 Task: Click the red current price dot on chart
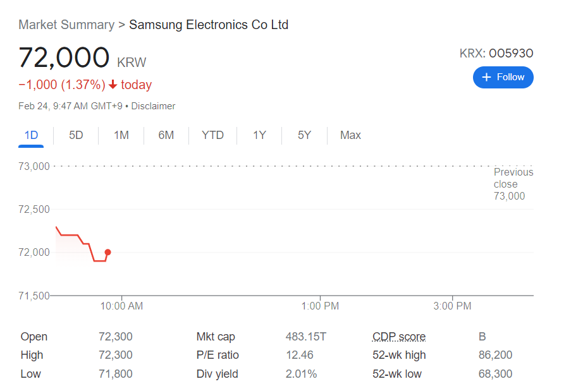107,252
